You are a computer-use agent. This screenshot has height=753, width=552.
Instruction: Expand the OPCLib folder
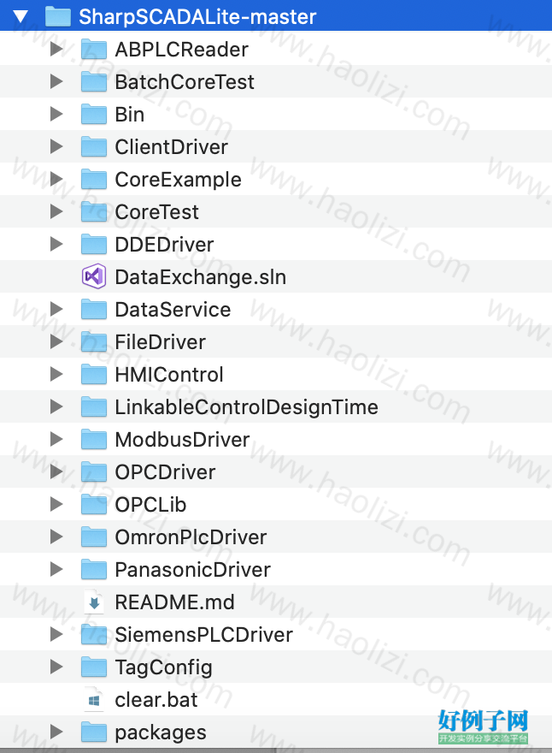coord(56,504)
